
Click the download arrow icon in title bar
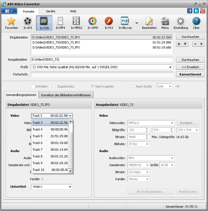click(x=196, y=4)
